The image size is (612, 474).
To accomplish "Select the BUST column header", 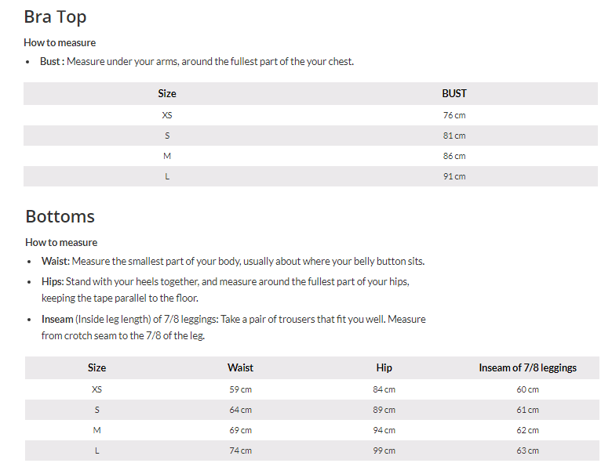I will 454,93.
